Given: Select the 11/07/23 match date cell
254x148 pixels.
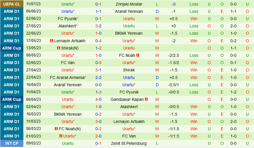Looking at the screenshot, I should [x=34, y=4].
